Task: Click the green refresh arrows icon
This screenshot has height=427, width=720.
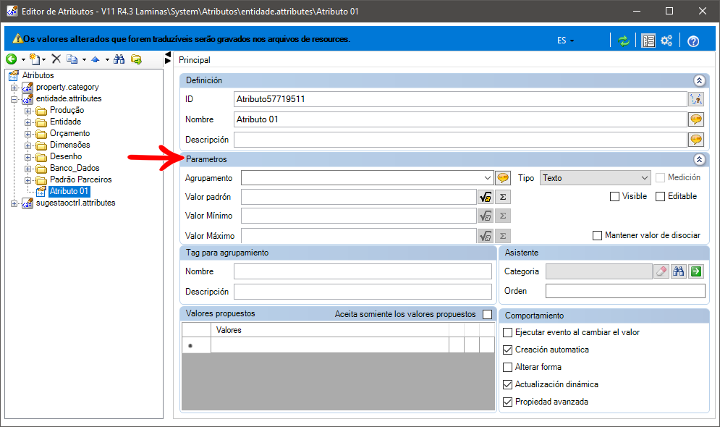Action: coord(623,41)
